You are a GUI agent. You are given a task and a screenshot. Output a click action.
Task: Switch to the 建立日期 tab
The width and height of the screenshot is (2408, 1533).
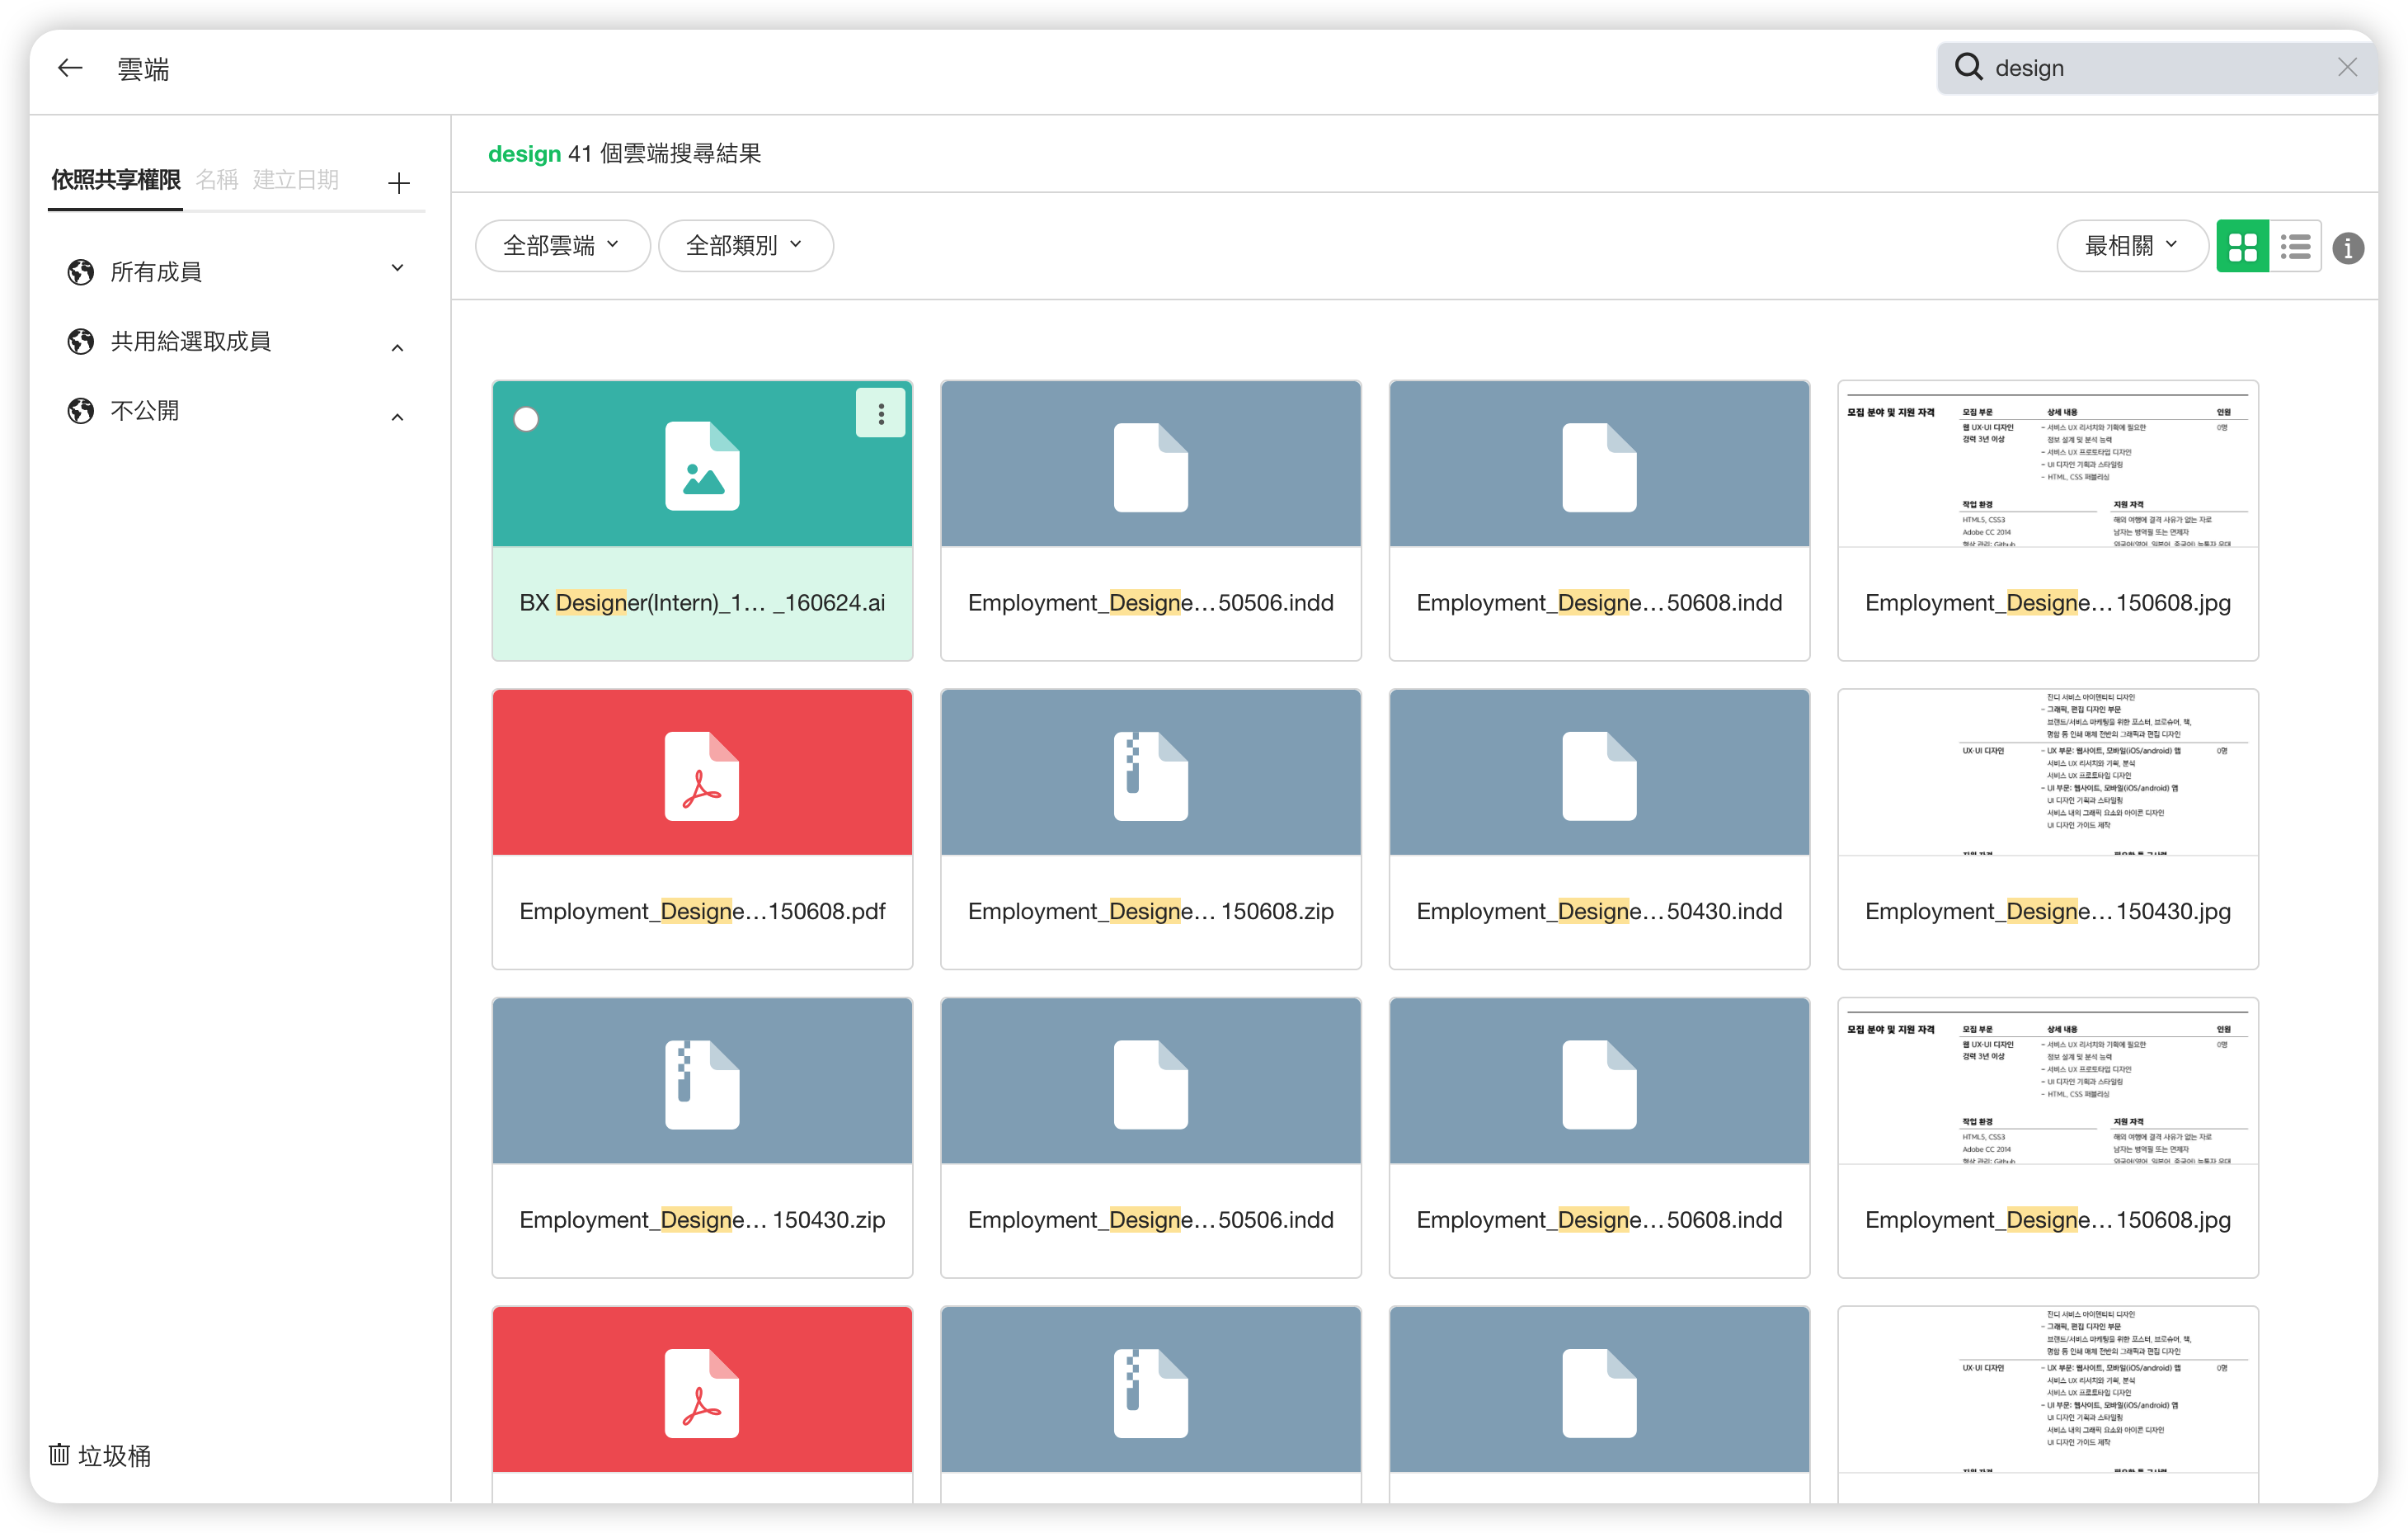295,179
